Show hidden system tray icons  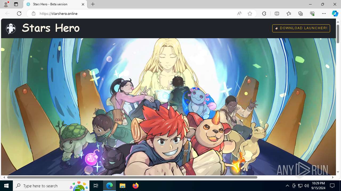pyautogui.click(x=287, y=186)
